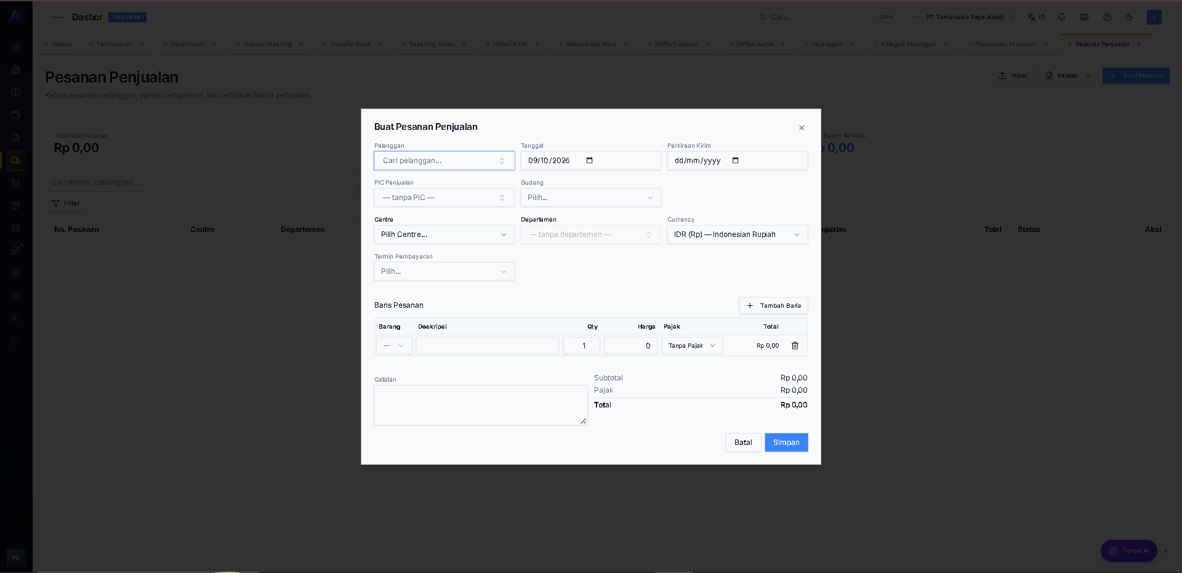Open the settings gear sidebar icon

pyautogui.click(x=16, y=273)
